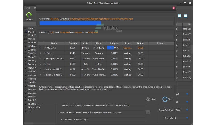Click the Output Folder path field

coord(109,112)
